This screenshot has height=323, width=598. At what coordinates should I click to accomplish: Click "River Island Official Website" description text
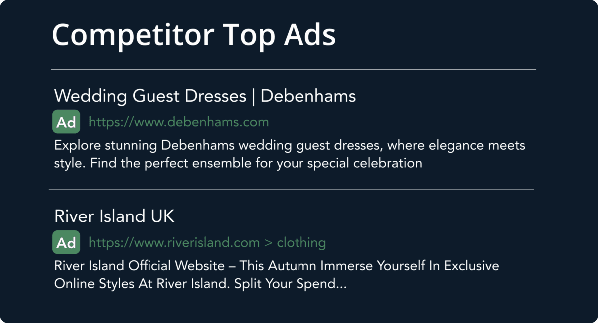pyautogui.click(x=140, y=266)
